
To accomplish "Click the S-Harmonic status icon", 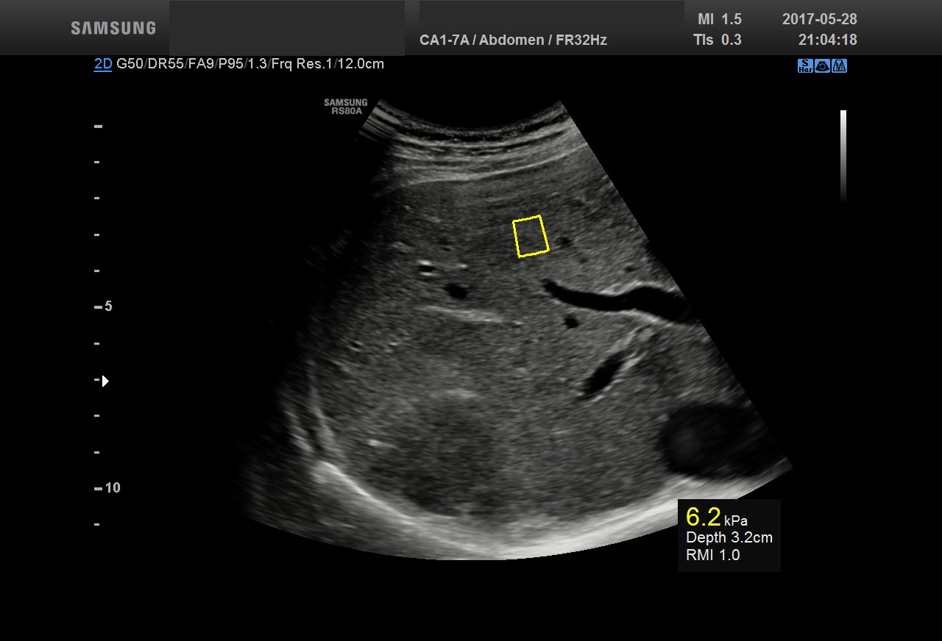I will click(x=805, y=66).
